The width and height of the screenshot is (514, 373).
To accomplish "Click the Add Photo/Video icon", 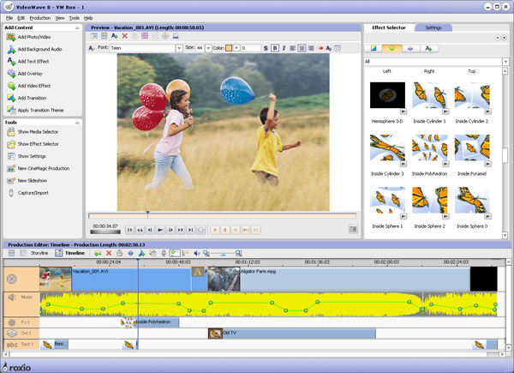I will point(9,39).
